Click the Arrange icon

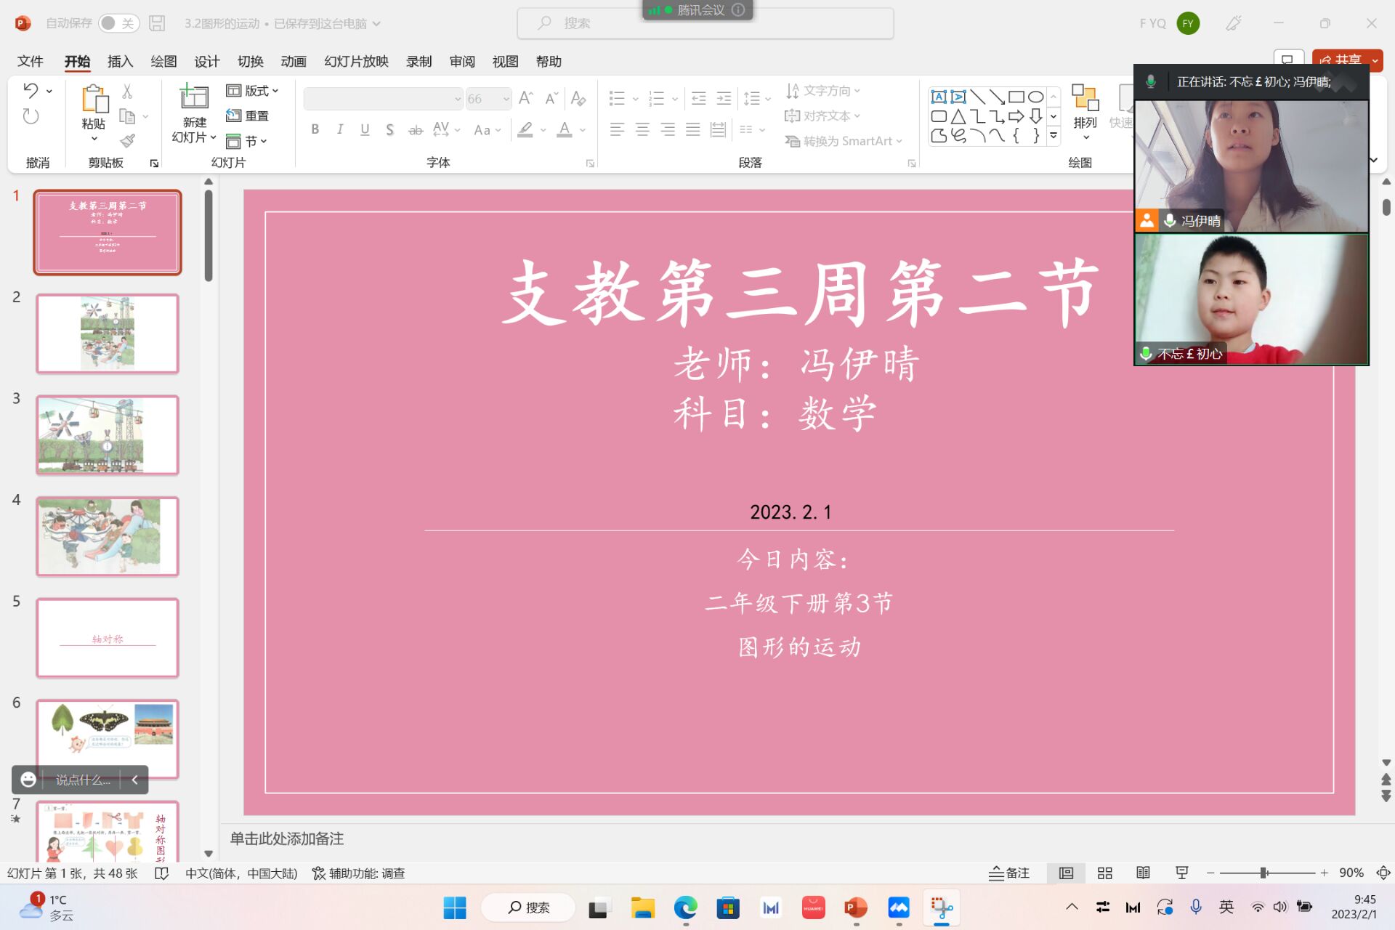pos(1085,98)
